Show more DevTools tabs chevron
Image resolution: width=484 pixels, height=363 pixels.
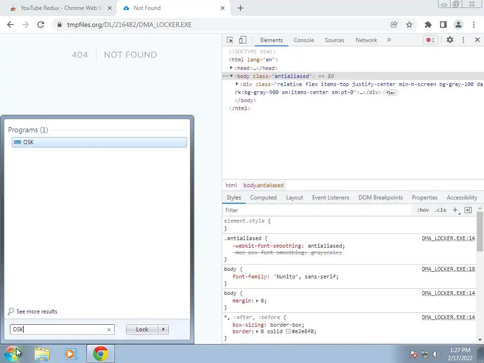[389, 40]
